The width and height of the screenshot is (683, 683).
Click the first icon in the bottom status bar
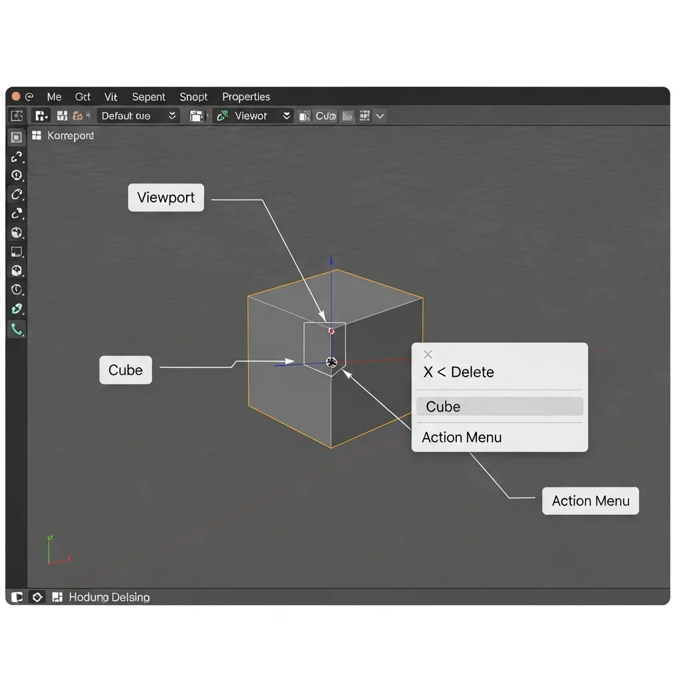(17, 597)
